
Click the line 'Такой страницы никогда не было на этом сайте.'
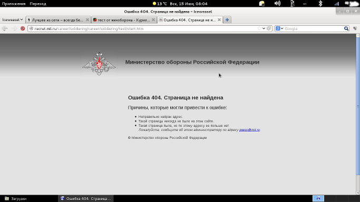pyautogui.click(x=176, y=121)
